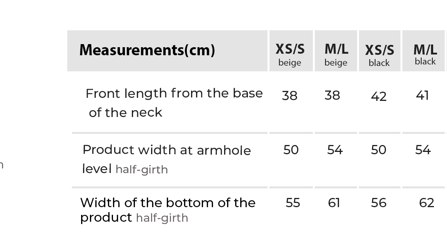Click armhole width value for XS/S beige

point(291,150)
